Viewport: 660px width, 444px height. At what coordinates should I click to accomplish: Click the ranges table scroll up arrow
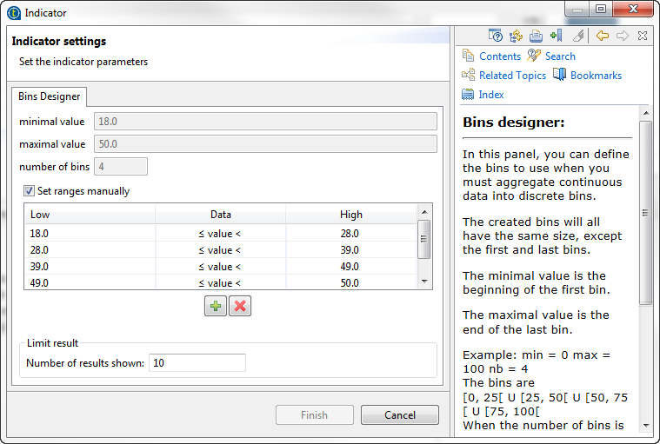click(424, 212)
